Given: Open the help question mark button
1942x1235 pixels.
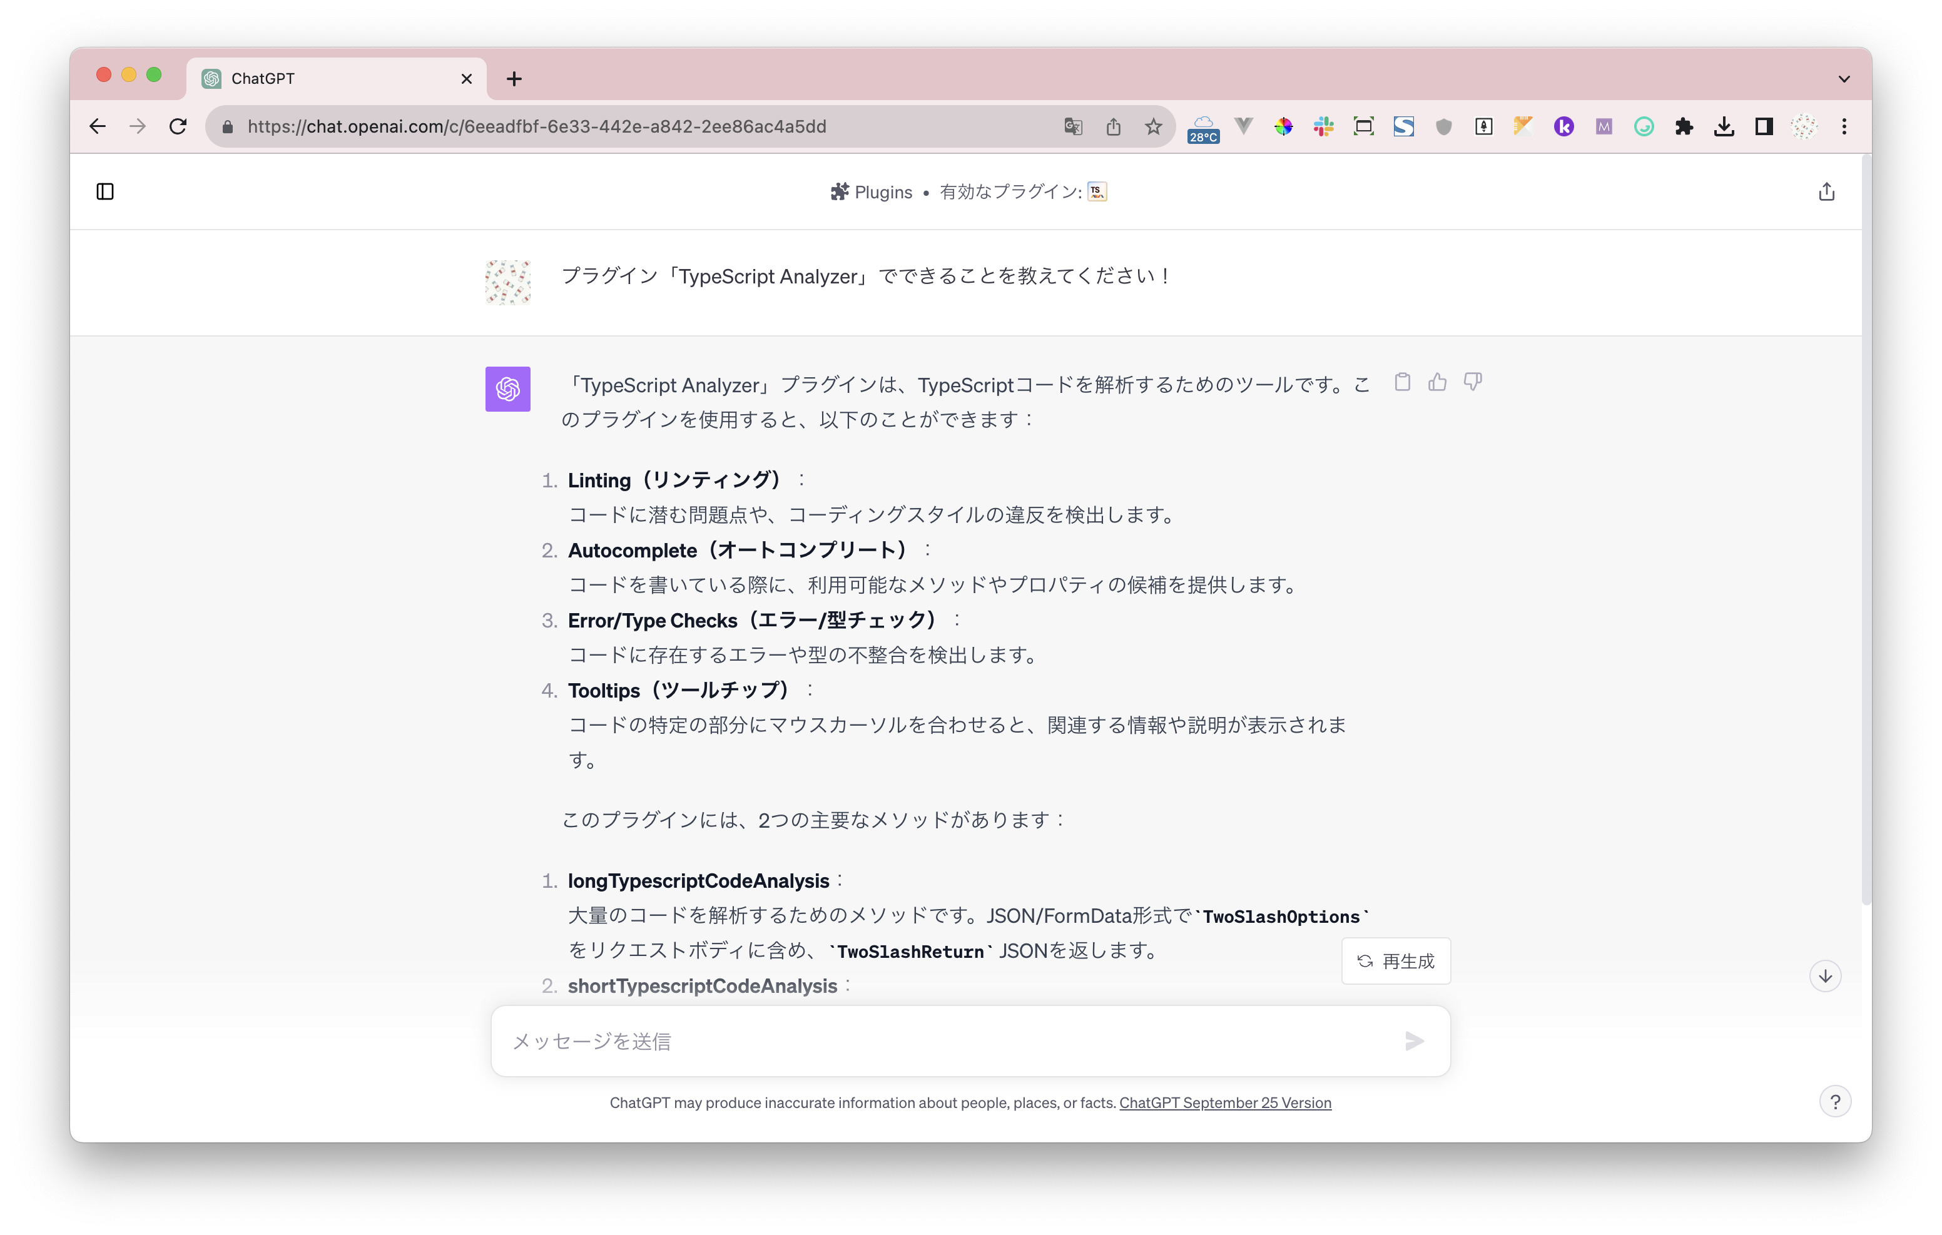Looking at the screenshot, I should (1835, 1101).
